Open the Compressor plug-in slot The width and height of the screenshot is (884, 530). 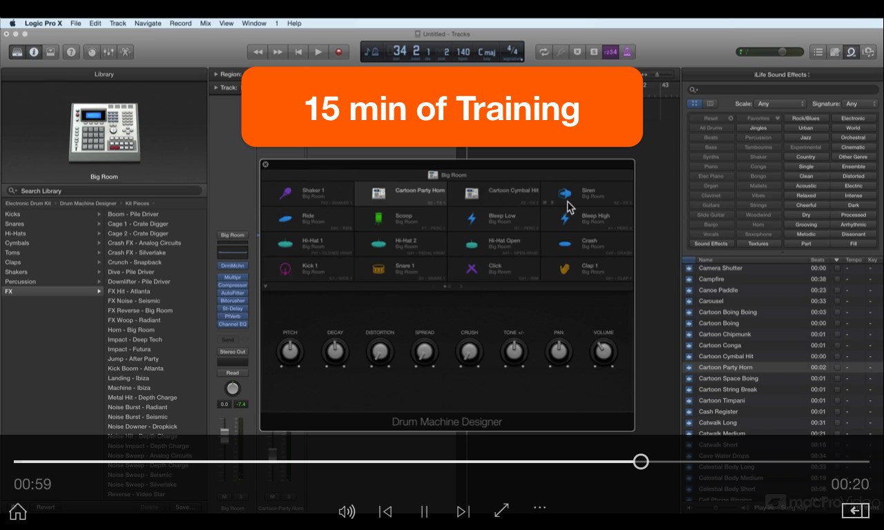233,285
